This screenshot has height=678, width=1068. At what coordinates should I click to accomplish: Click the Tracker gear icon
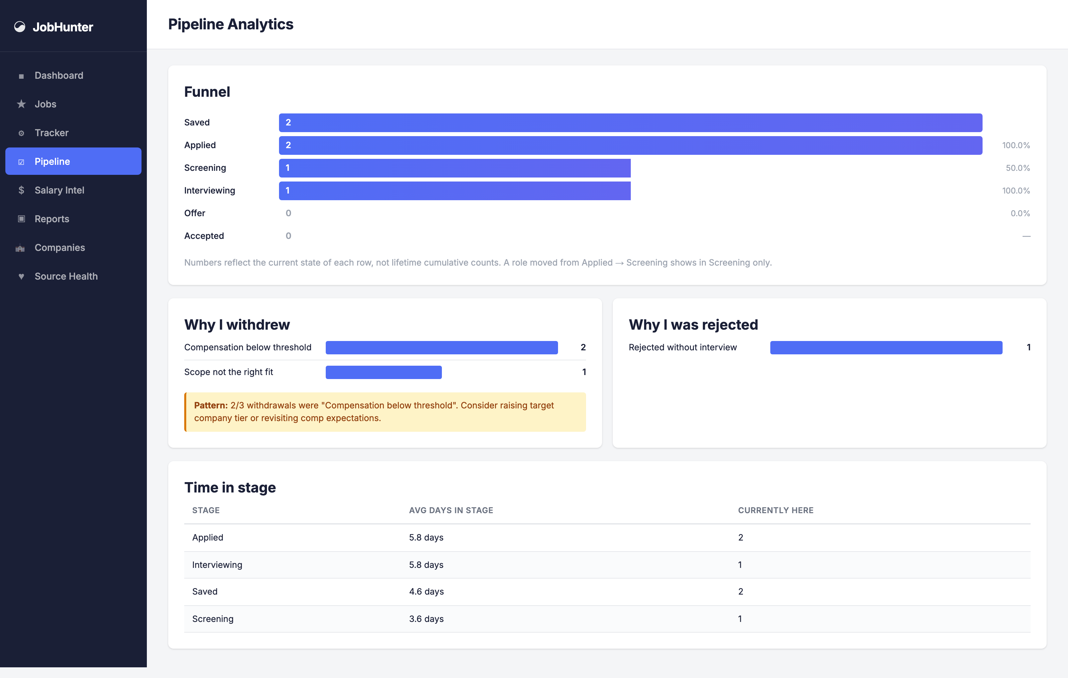coord(21,133)
